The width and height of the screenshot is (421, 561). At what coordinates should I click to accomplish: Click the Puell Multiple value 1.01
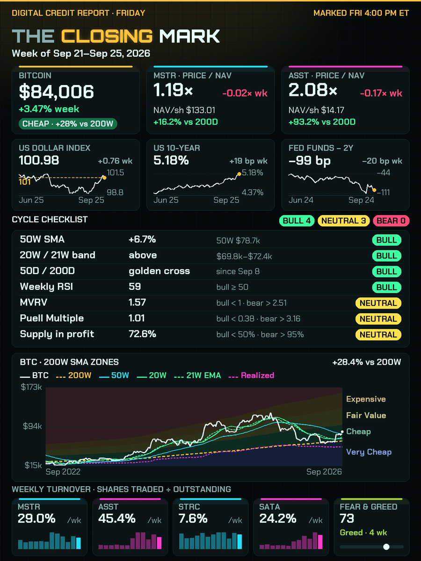pyautogui.click(x=137, y=318)
